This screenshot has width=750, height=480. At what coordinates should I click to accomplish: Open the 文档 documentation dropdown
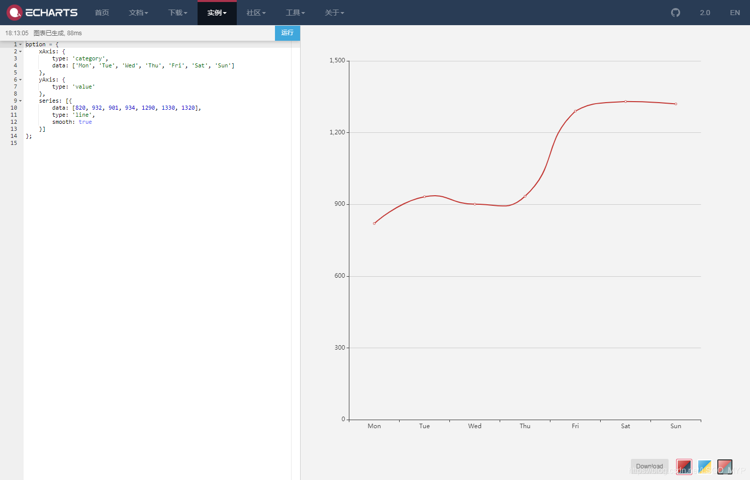139,13
